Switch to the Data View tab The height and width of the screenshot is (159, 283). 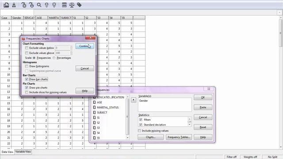click(x=7, y=152)
